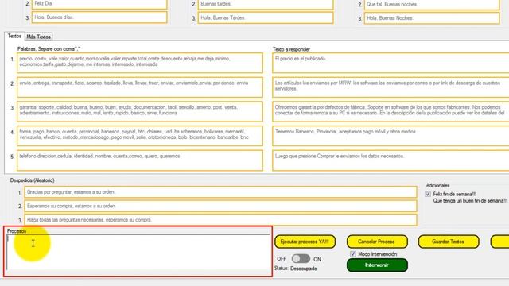The image size is (509, 286).
Task: Edit greeting field 'Que tal, Buenas noches'
Action: pyautogui.click(x=432, y=5)
